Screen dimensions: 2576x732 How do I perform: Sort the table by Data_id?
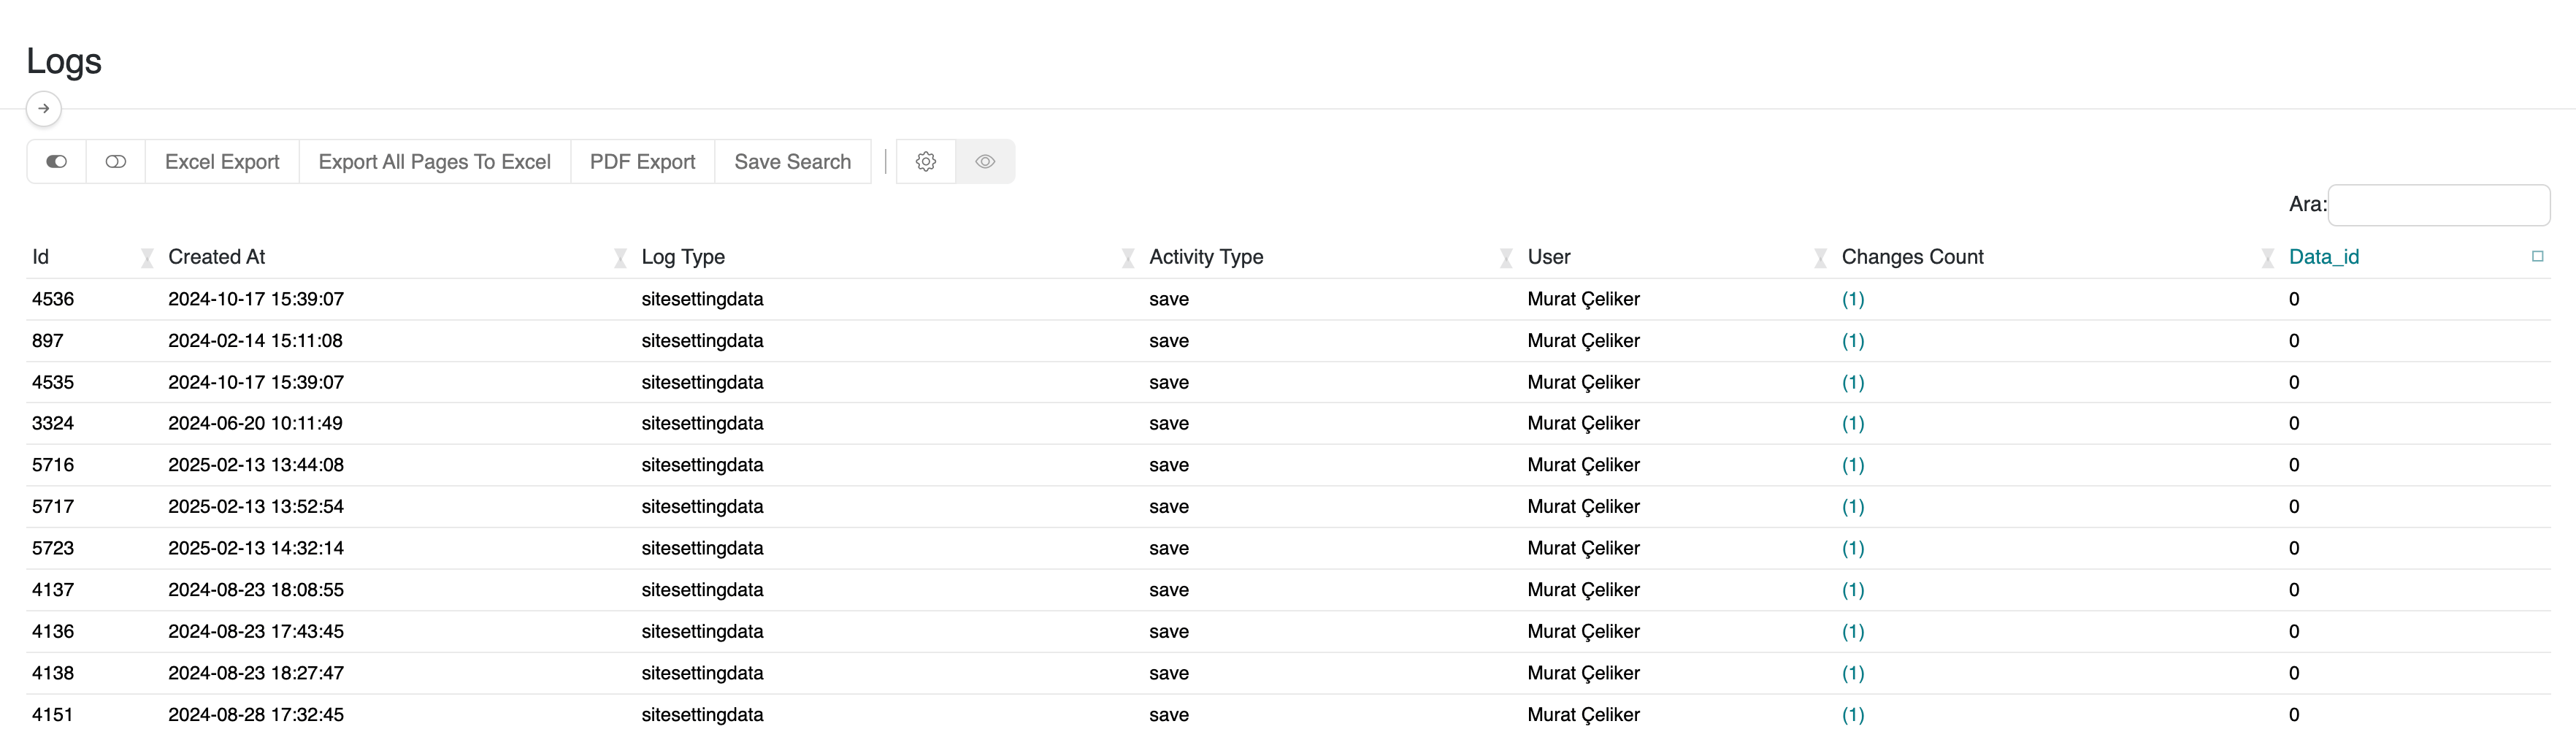2324,257
